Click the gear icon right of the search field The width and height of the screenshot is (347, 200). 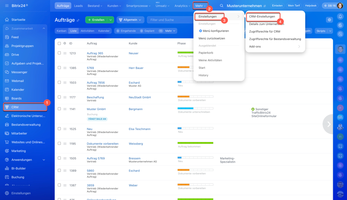pyautogui.click(x=329, y=20)
